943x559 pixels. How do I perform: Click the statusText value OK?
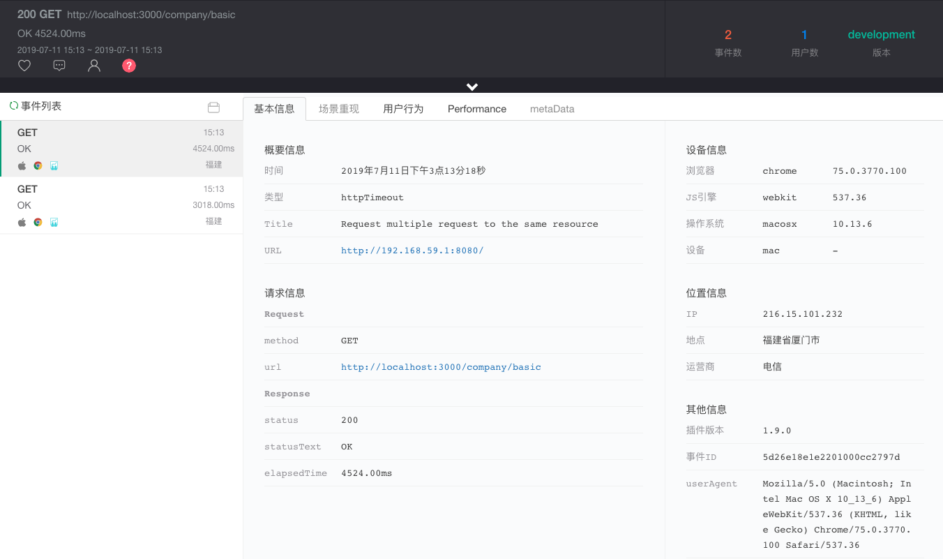[347, 447]
